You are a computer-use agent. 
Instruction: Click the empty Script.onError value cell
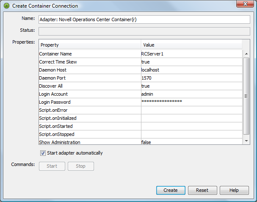192,110
